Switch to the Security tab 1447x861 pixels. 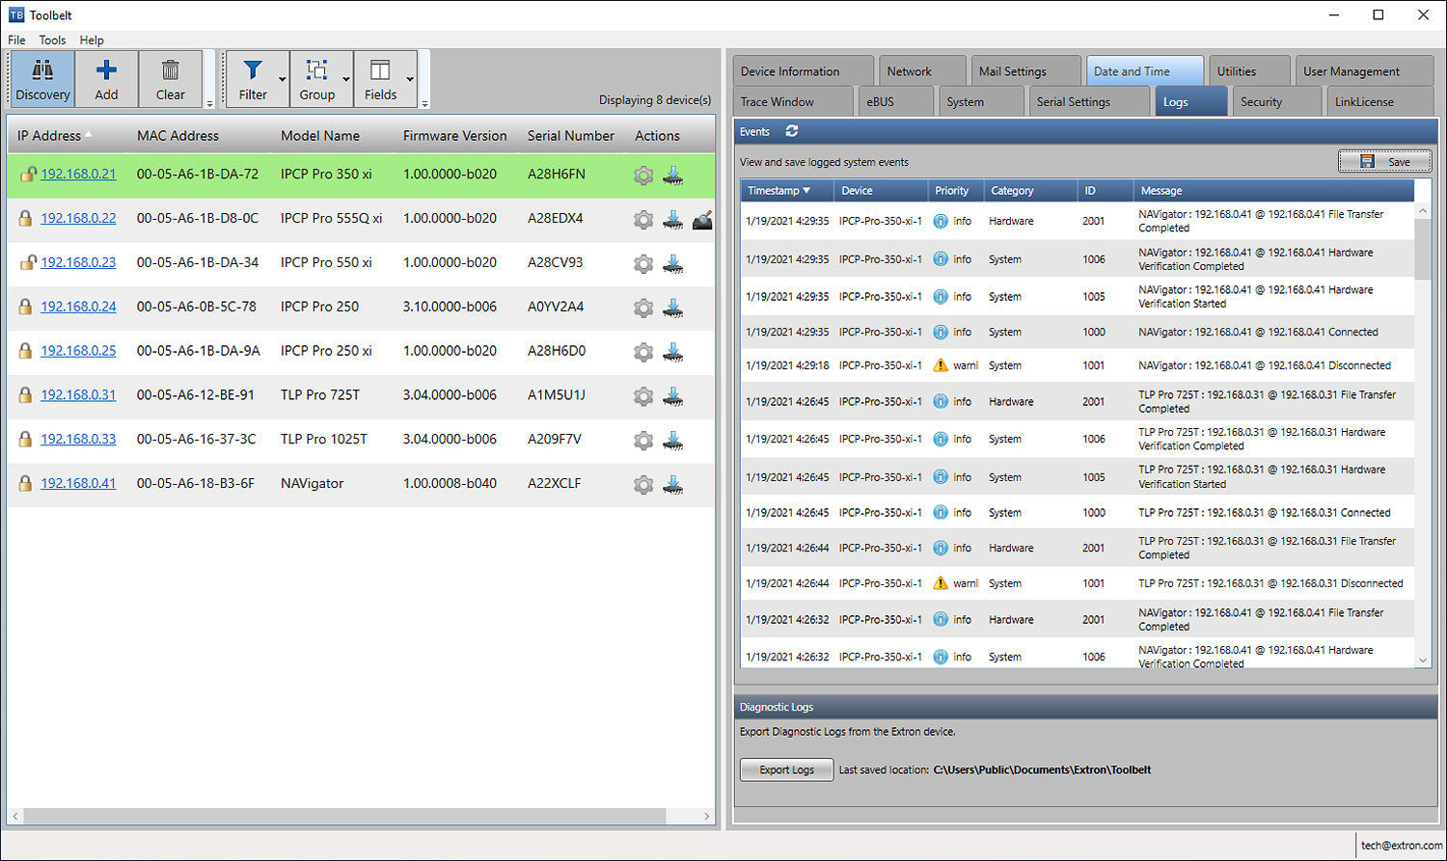[x=1276, y=101]
